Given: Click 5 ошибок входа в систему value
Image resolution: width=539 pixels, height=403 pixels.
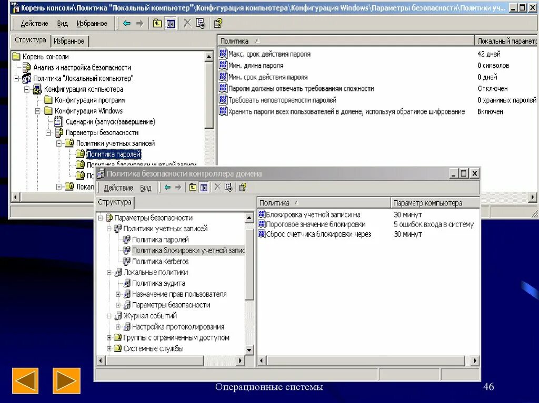Looking at the screenshot, I should tap(434, 224).
